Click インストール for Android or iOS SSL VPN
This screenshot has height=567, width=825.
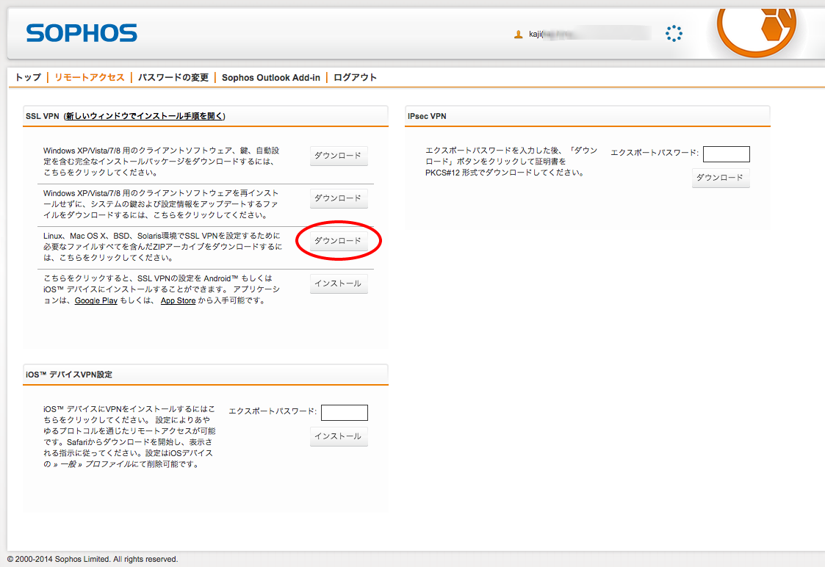point(339,283)
